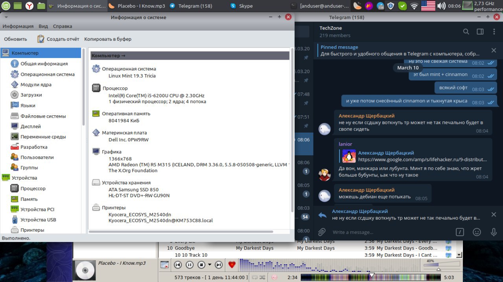503x282 pixels.
Task: Select Операционная система sidebar icon
Action: pyautogui.click(x=15, y=74)
